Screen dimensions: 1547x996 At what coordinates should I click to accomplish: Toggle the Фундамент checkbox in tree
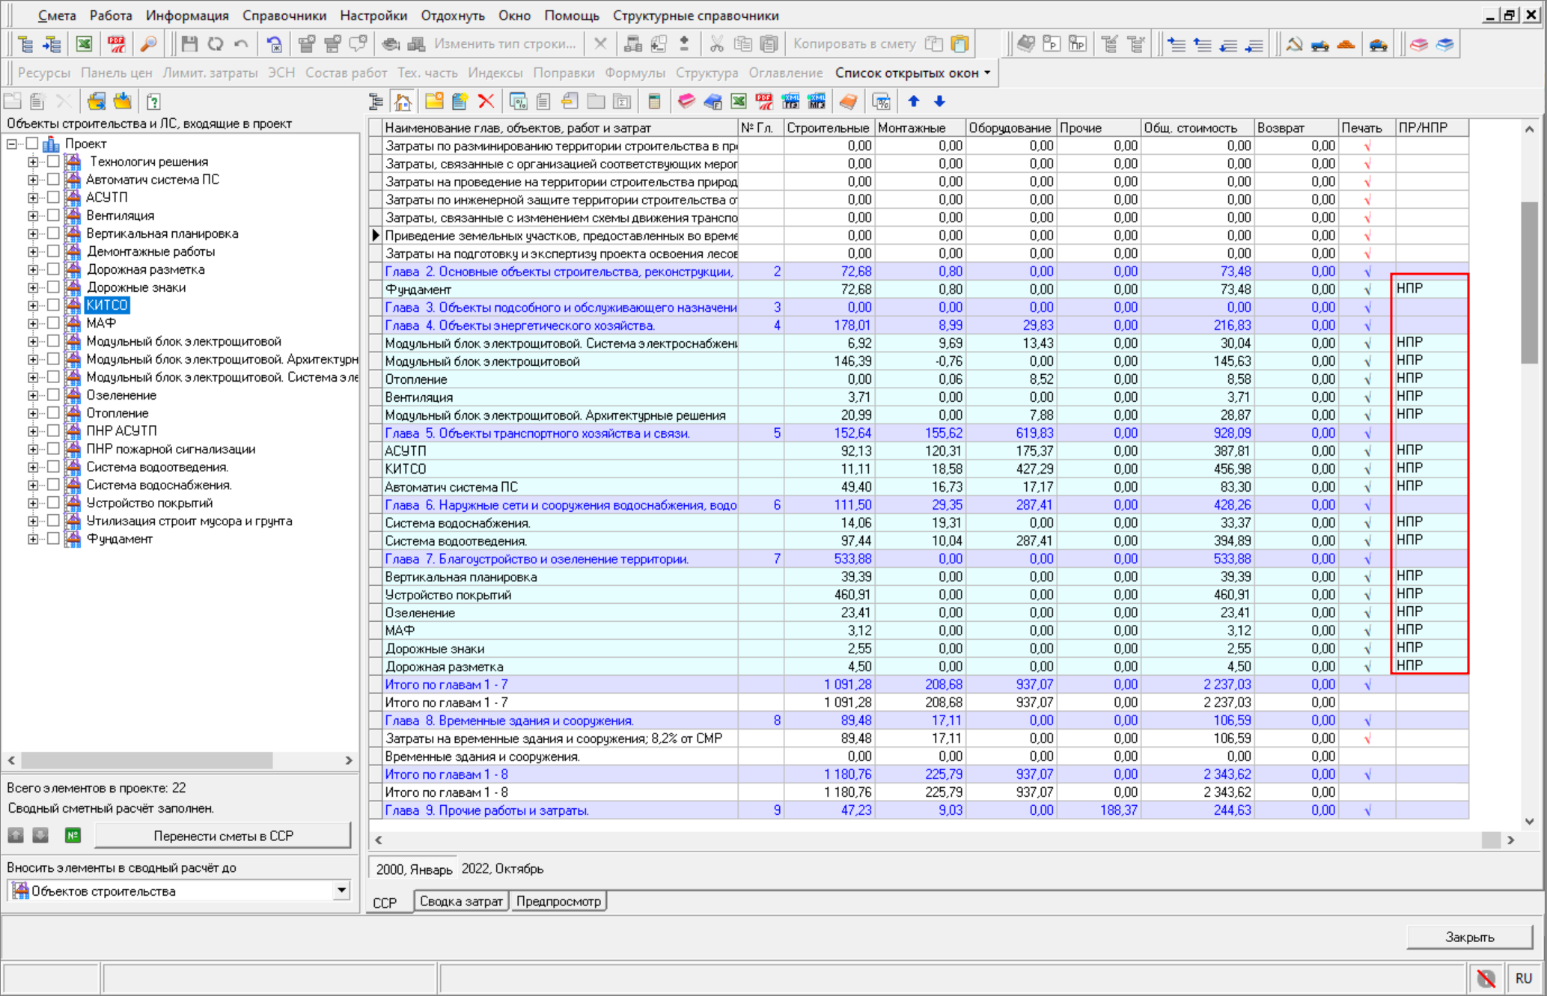coord(53,539)
